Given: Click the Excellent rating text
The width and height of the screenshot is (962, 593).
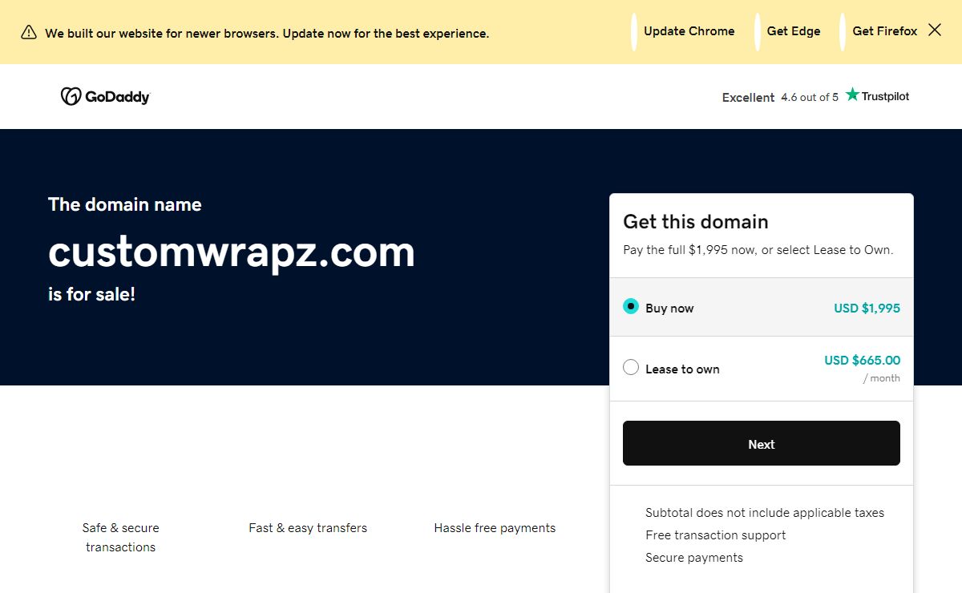Looking at the screenshot, I should coord(748,97).
